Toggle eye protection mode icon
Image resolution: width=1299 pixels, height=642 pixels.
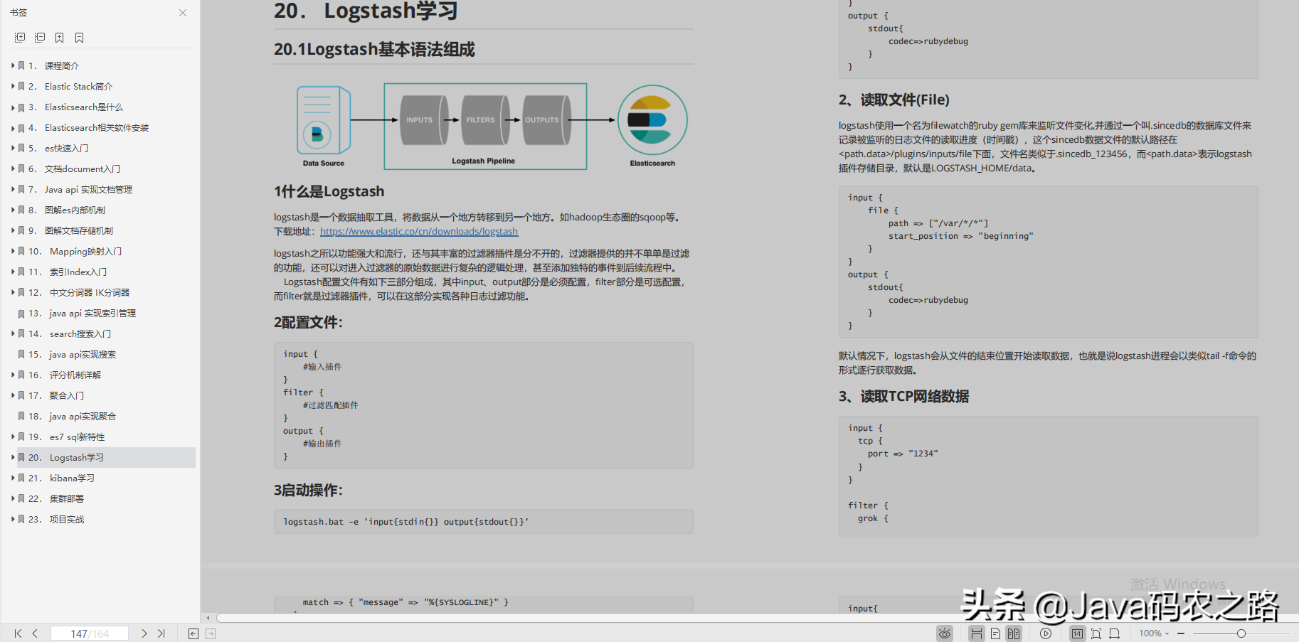pos(945,633)
